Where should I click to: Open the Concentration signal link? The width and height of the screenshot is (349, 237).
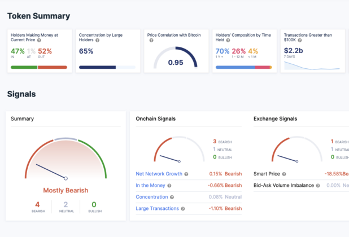click(x=152, y=197)
